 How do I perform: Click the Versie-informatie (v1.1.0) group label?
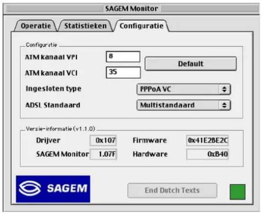pos(60,129)
